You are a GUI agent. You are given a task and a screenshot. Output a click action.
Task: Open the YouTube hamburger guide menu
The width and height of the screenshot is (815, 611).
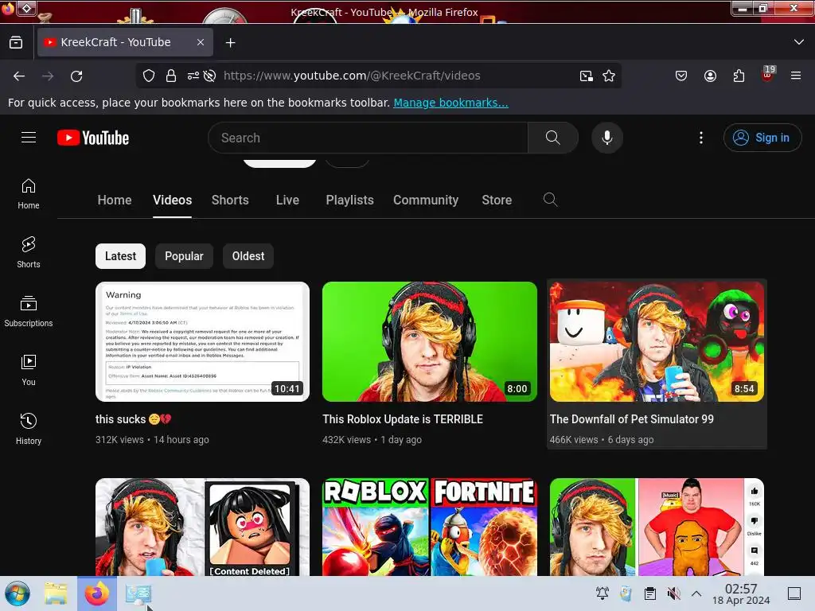tap(29, 138)
